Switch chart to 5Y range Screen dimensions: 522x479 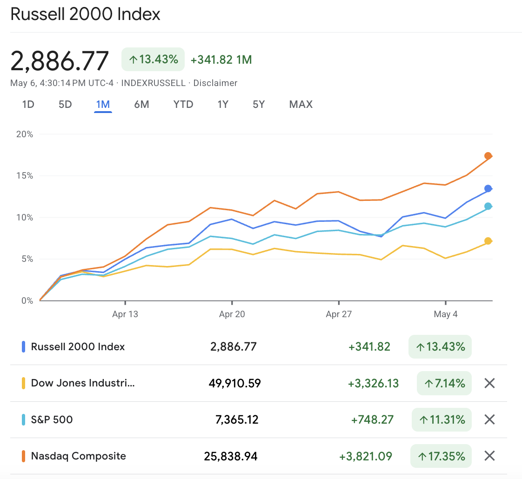coord(259,105)
